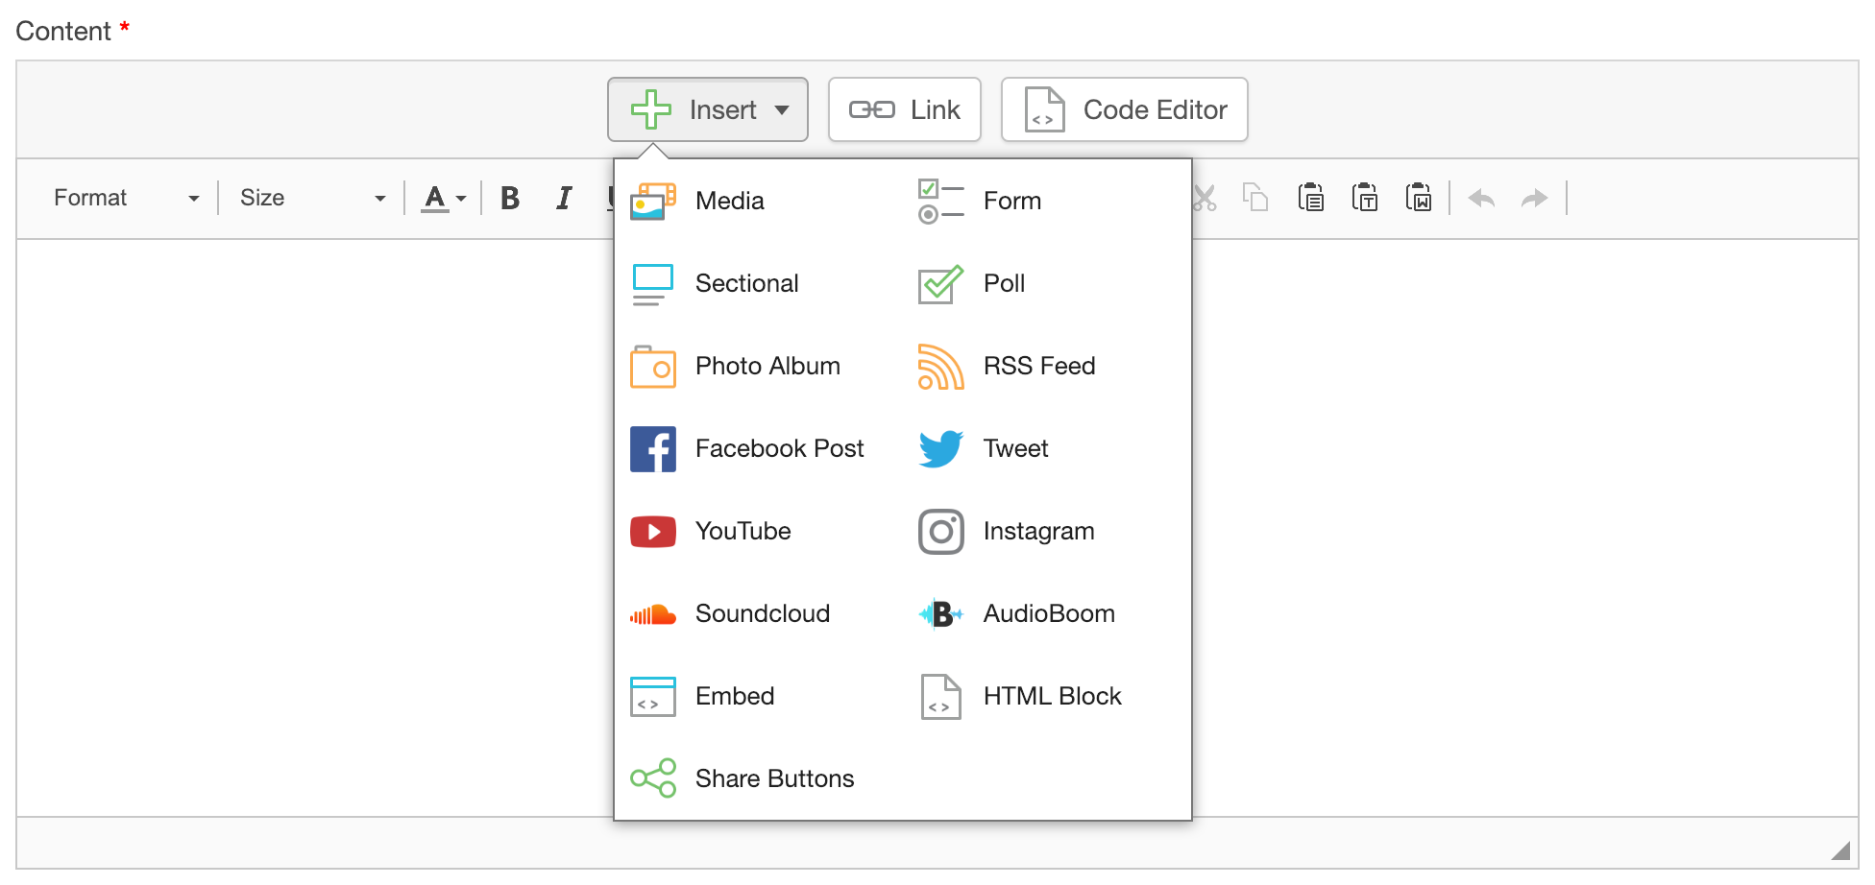Open the Code Editor
The width and height of the screenshot is (1875, 885).
click(x=1124, y=108)
